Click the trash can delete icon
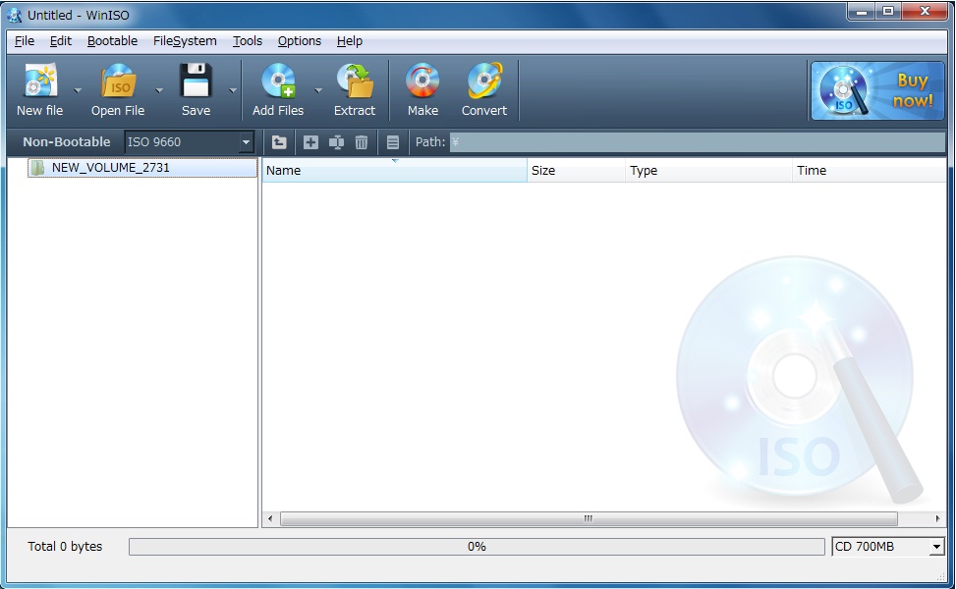The height and width of the screenshot is (589, 956). [362, 142]
